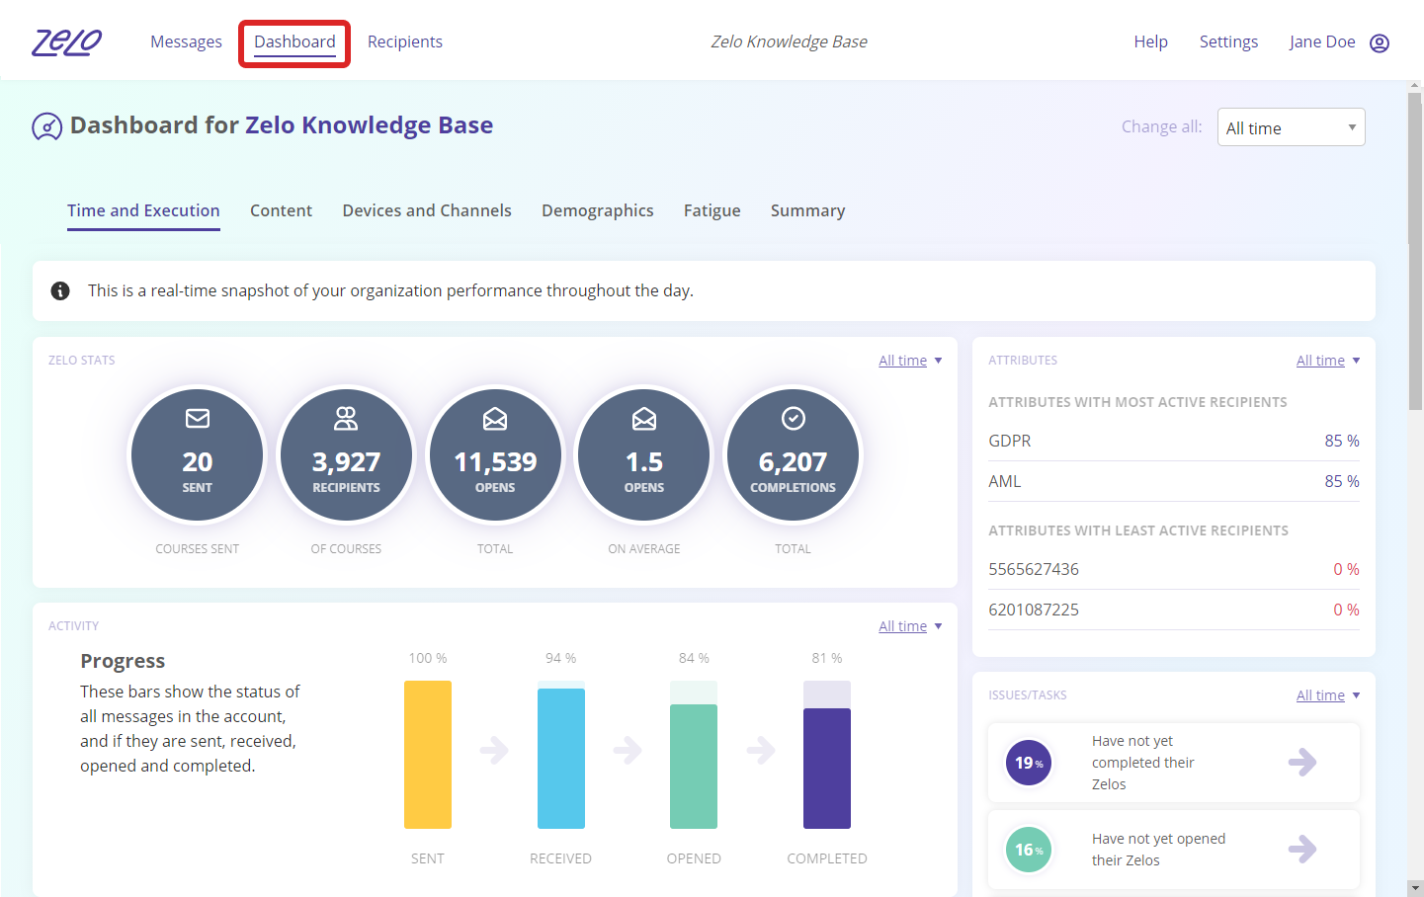Switch to Fatigue tab
Viewport: 1424px width, 897px height.
(712, 210)
